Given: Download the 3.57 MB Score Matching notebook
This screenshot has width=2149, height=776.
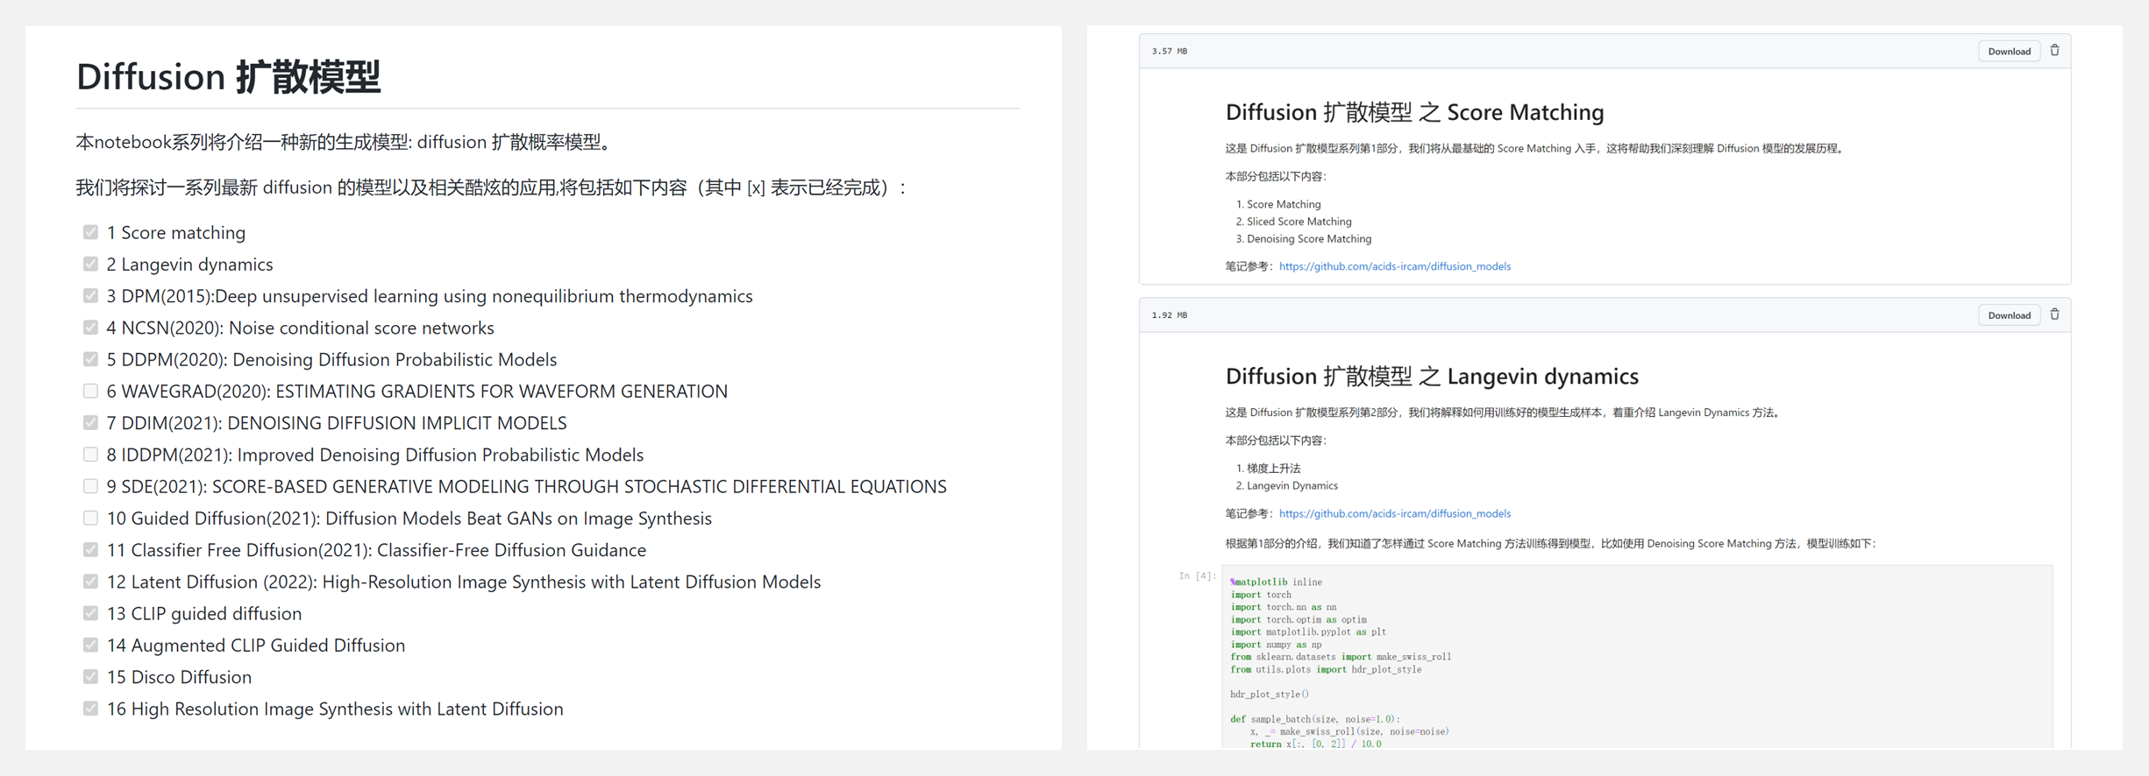Looking at the screenshot, I should (2009, 51).
